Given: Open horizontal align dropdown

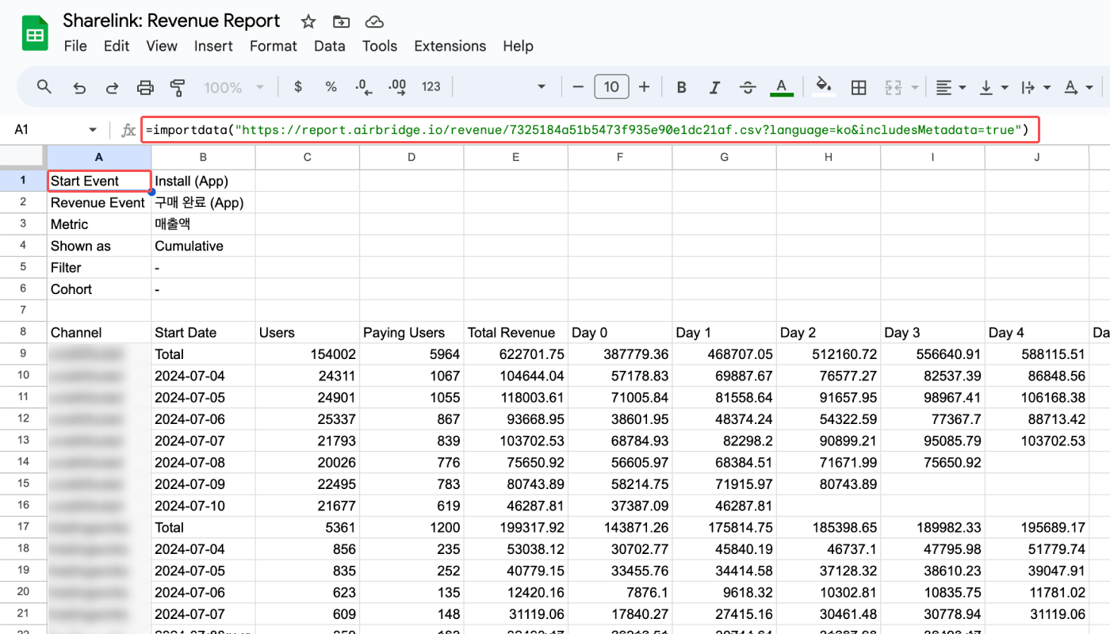Looking at the screenshot, I should (x=950, y=87).
